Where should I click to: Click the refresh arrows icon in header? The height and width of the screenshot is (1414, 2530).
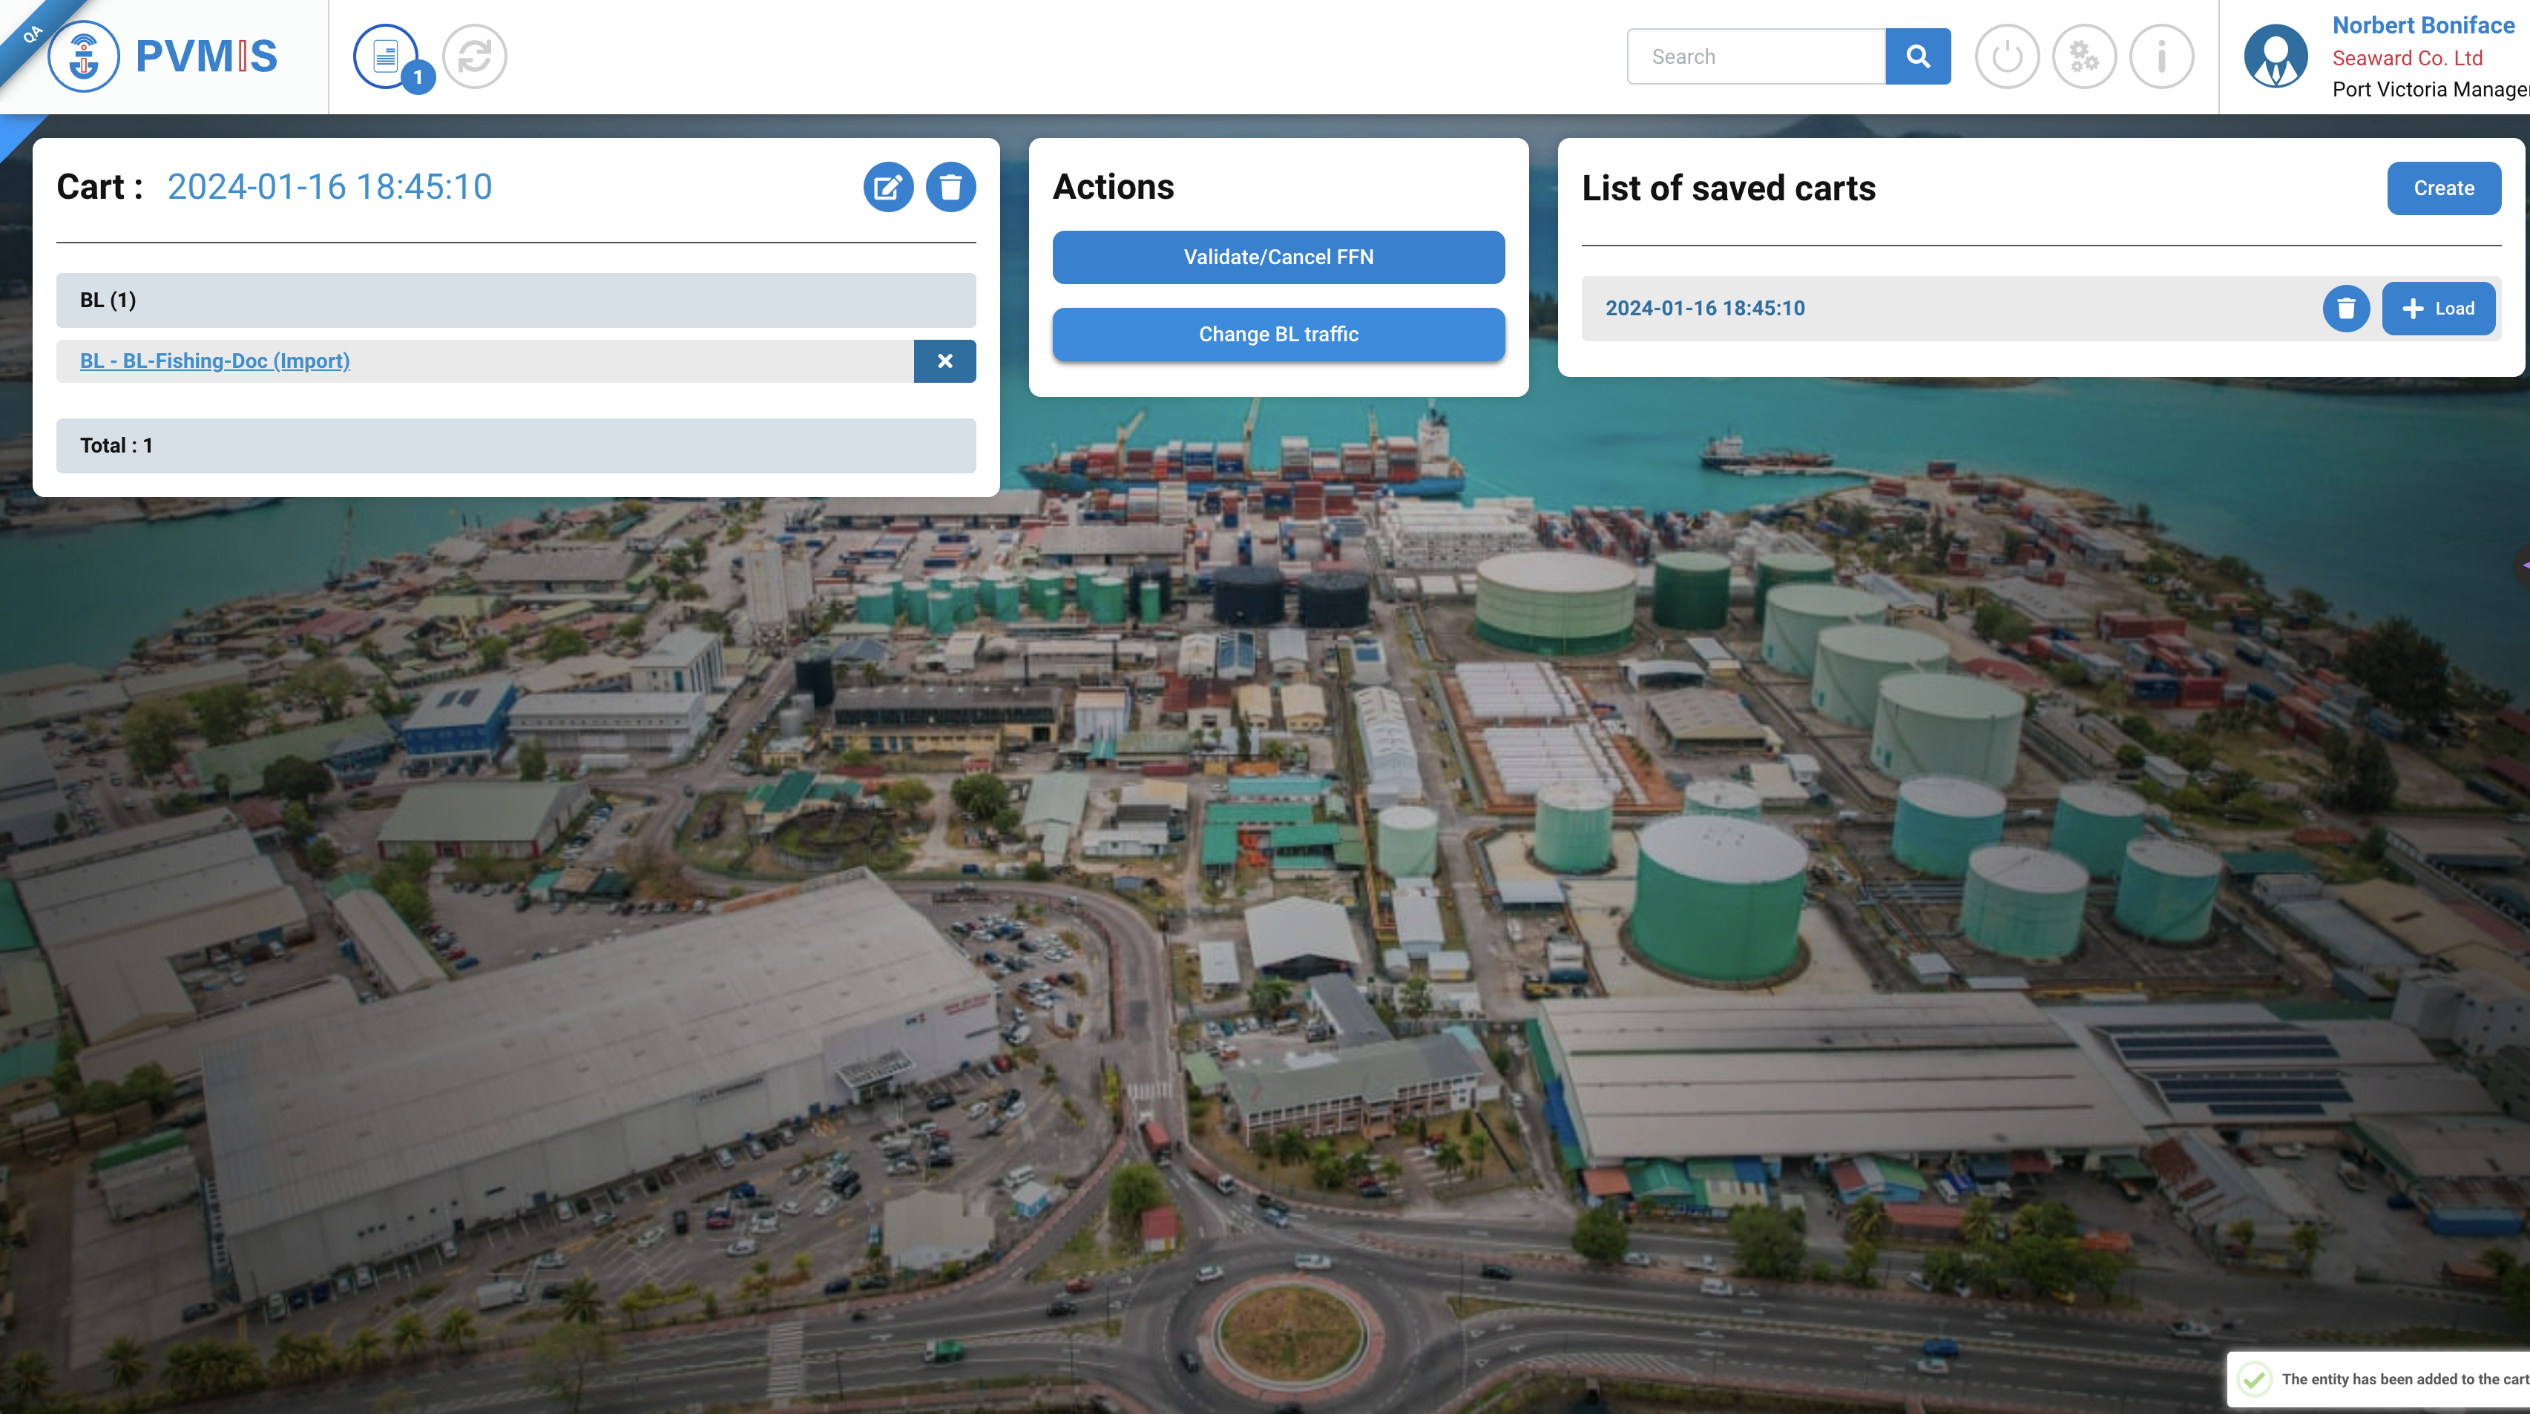[474, 57]
